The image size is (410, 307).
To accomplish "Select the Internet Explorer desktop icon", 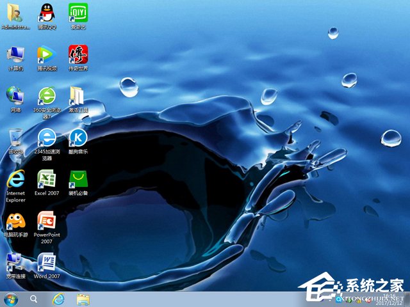I will 15,178.
